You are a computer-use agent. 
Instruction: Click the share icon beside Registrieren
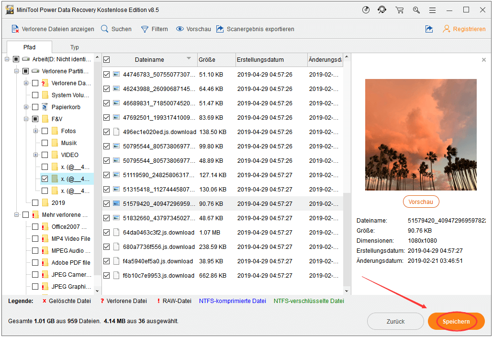(429, 29)
